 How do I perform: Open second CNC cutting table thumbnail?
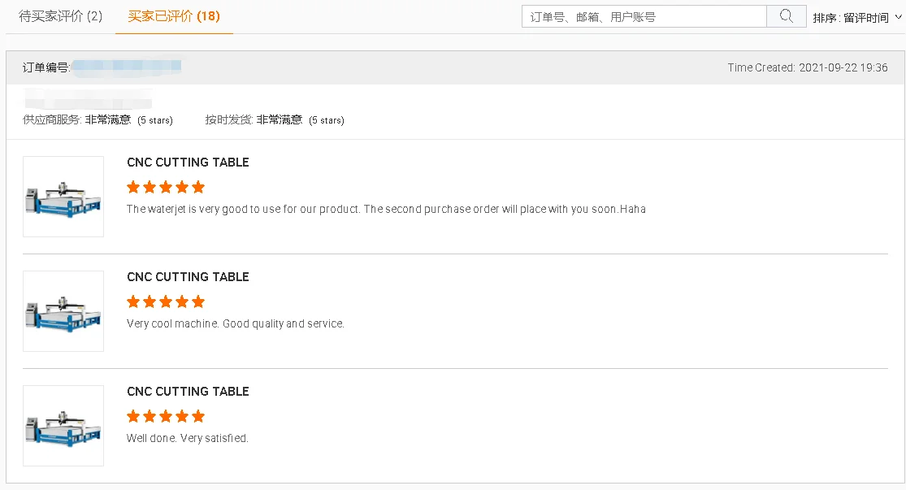coord(63,311)
